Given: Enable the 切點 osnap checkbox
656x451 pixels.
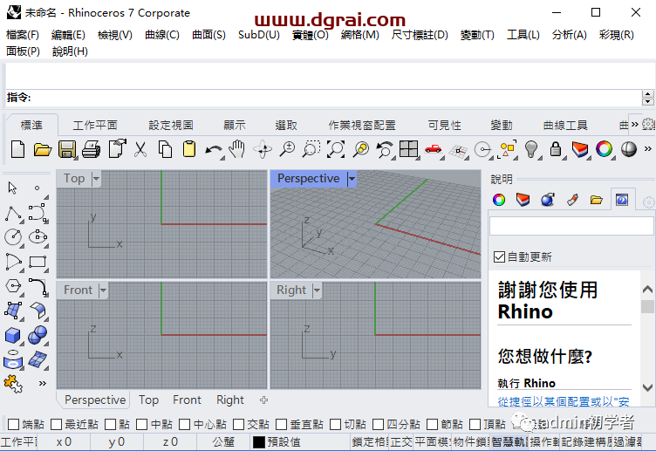Looking at the screenshot, I should 335,424.
